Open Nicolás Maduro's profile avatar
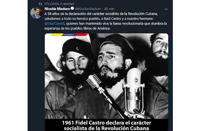This screenshot has height=131, width=197. pos(36,13)
